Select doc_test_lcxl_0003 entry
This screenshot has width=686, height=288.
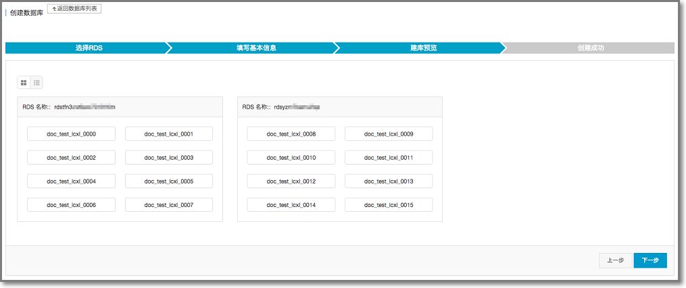pyautogui.click(x=169, y=158)
